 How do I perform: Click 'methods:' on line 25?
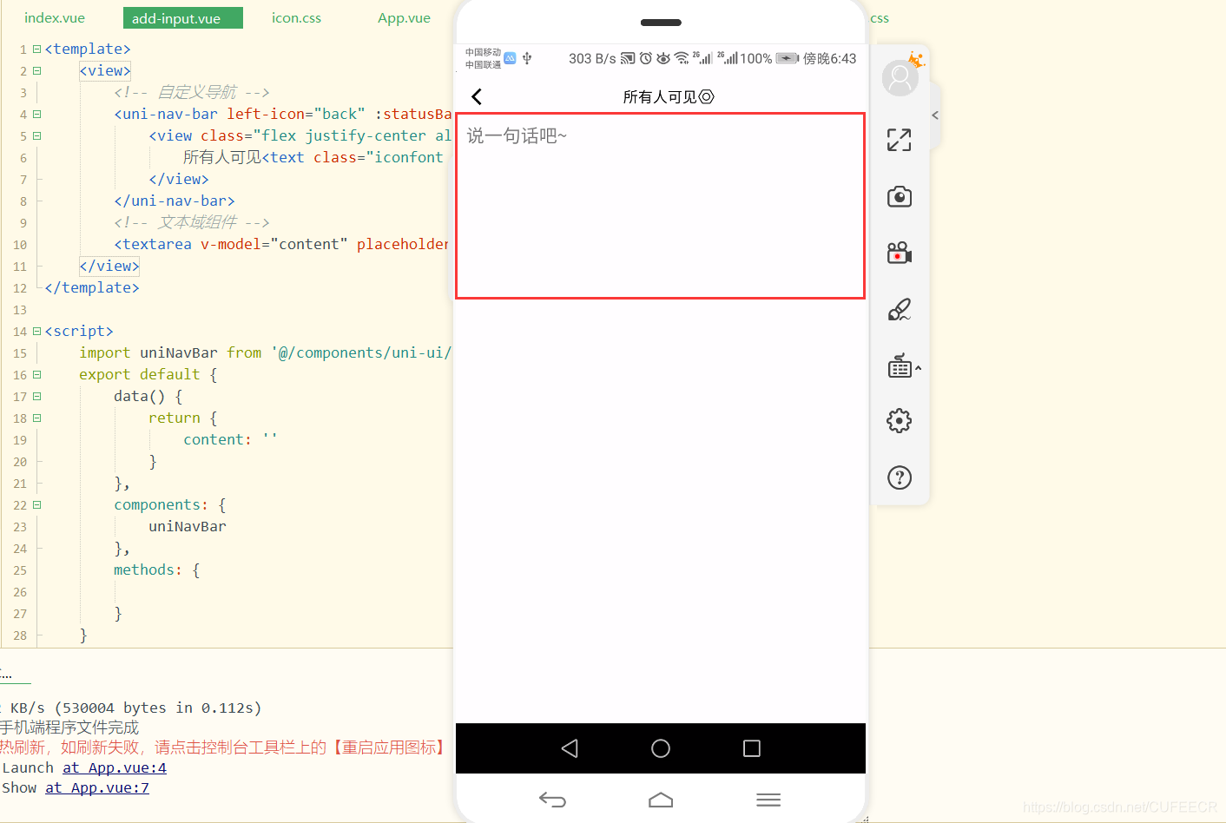click(148, 570)
